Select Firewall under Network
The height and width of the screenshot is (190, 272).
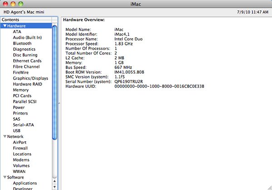(20, 148)
